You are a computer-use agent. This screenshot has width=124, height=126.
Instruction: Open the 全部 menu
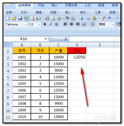(x=10, y=12)
